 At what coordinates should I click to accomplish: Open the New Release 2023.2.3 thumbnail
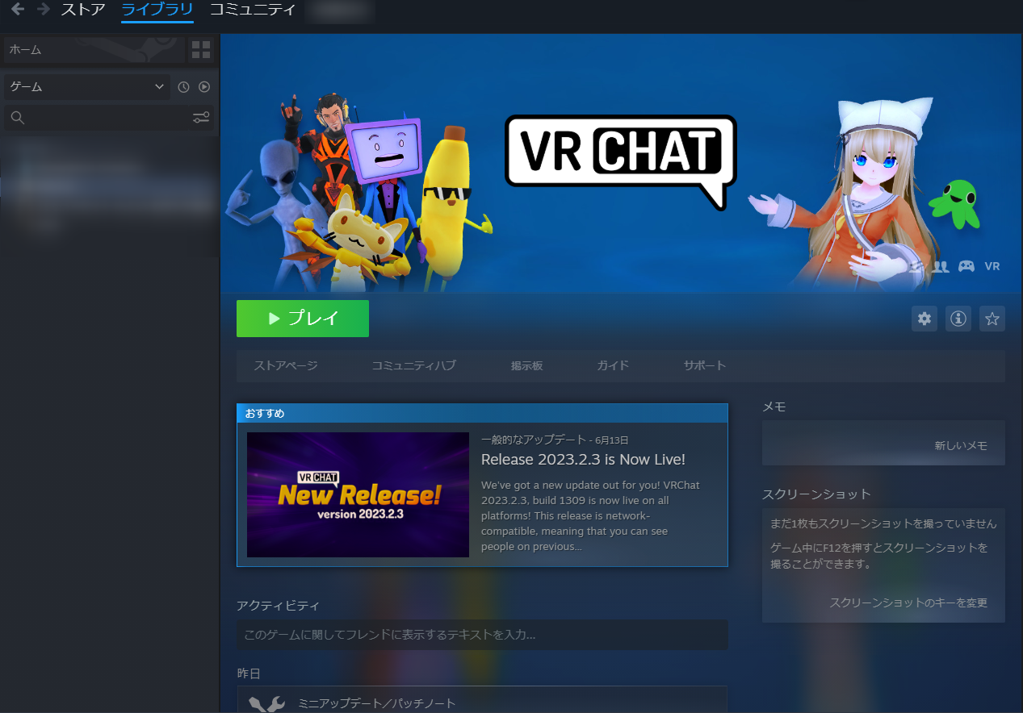tap(358, 494)
